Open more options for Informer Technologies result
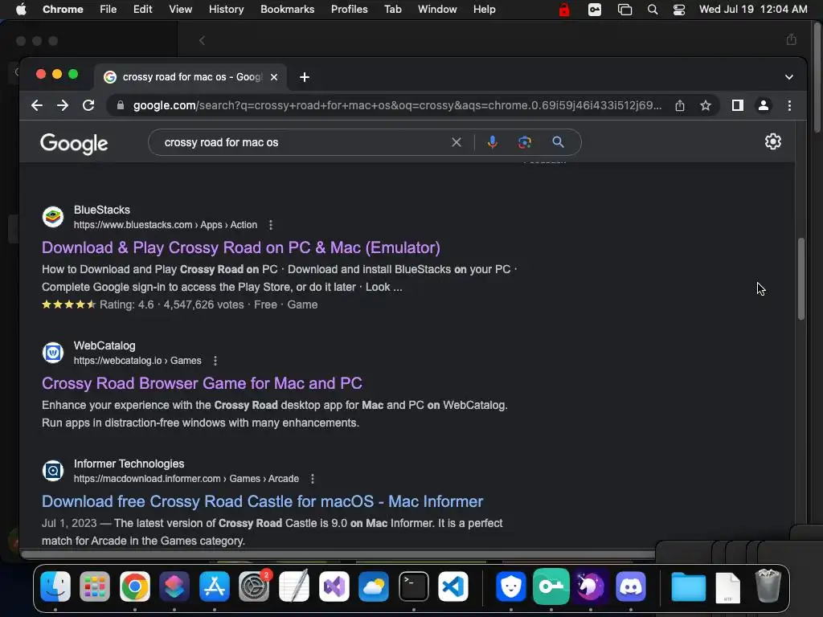This screenshot has width=823, height=617. 313,479
